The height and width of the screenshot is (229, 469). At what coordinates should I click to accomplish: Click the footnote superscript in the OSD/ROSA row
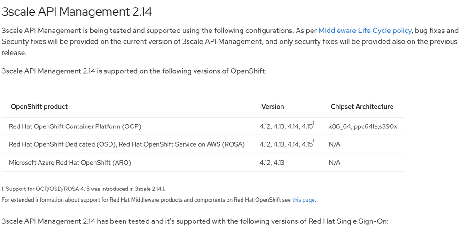(x=313, y=141)
